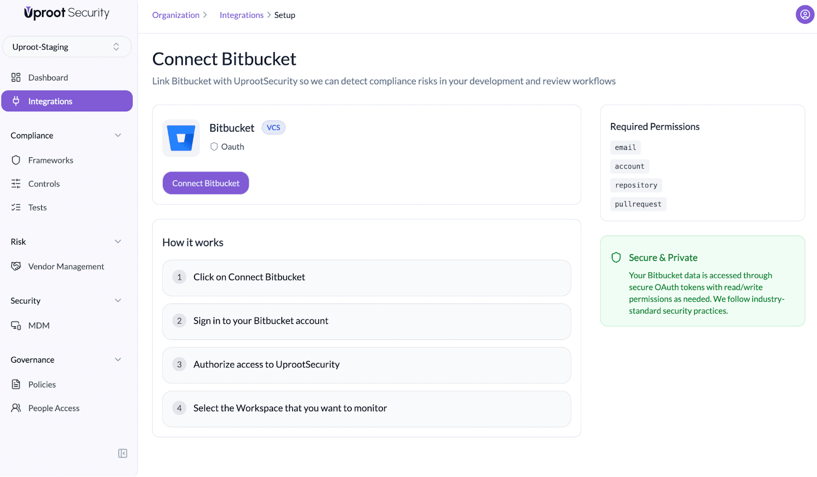
Task: Click the user profile avatar icon
Action: [805, 15]
